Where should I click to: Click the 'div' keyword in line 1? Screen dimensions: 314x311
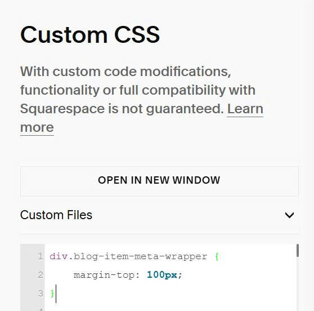59,256
